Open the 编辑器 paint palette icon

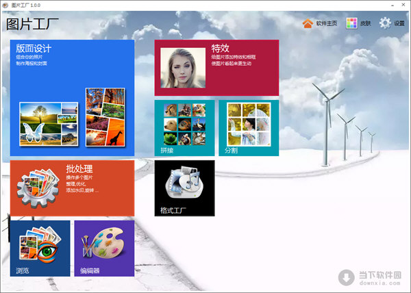click(x=103, y=242)
